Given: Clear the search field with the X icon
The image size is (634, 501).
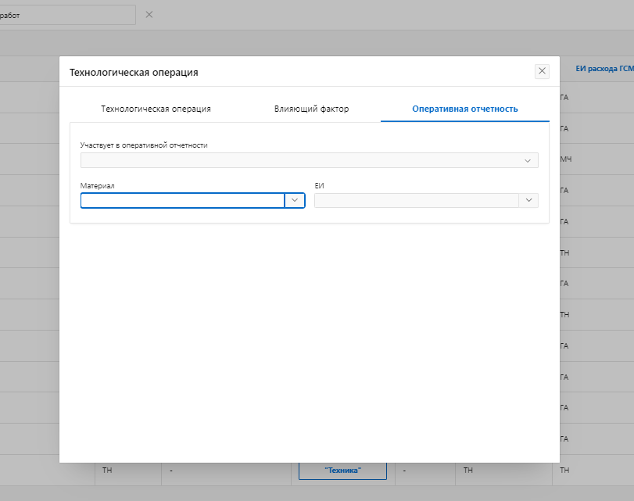Looking at the screenshot, I should tap(149, 15).
